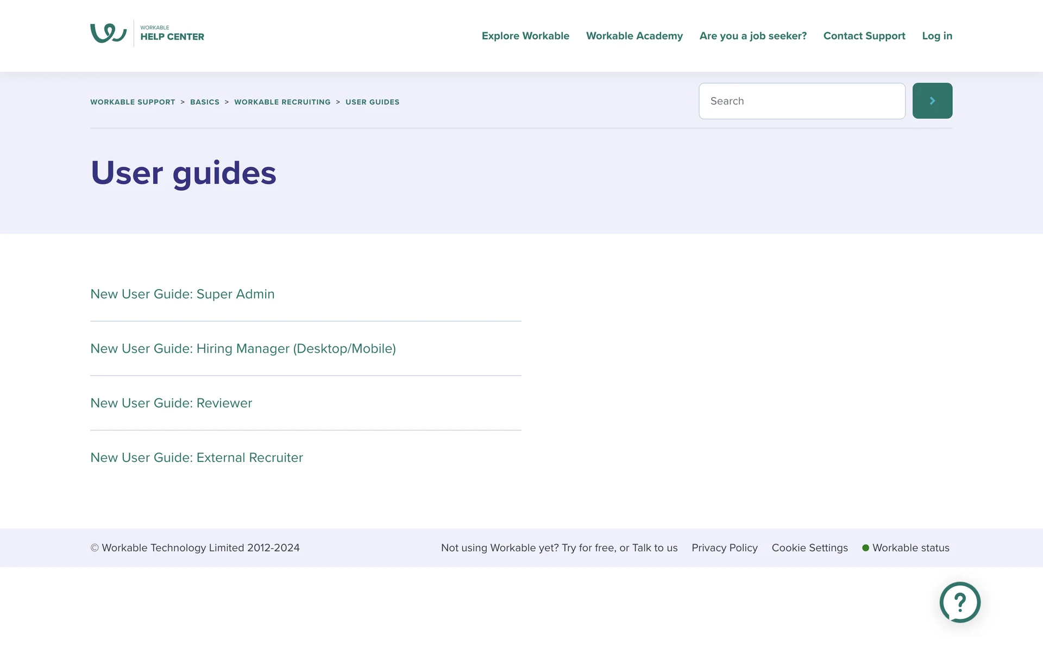Go to Workable Academy
Screen dimensions: 1043x652
[x=634, y=36]
